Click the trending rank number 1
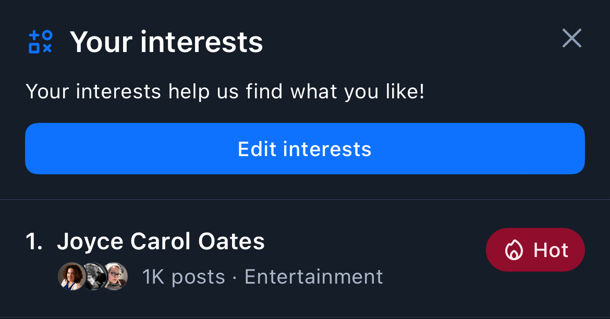 click(34, 241)
